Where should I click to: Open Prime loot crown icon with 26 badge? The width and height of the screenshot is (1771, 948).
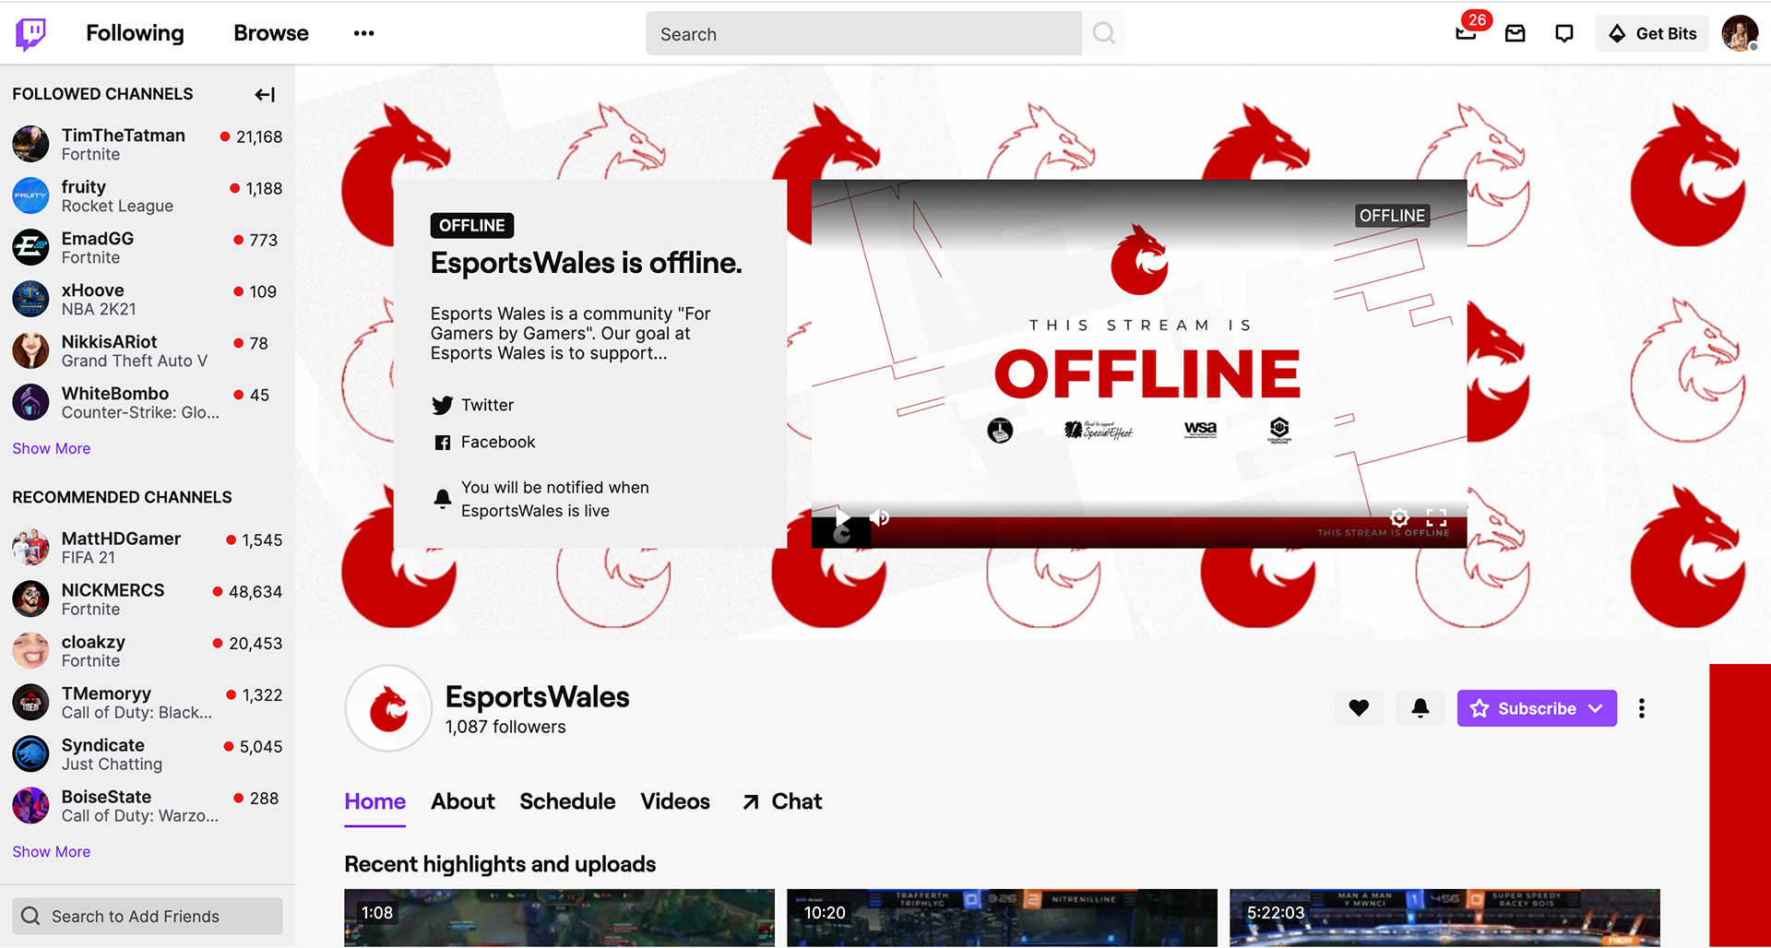pyautogui.click(x=1467, y=33)
